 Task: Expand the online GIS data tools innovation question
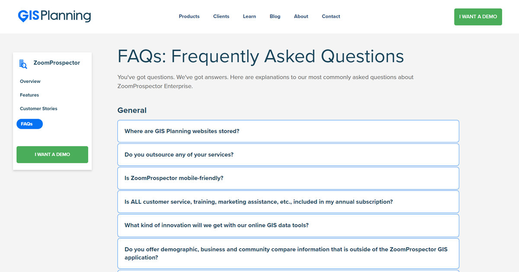pos(288,225)
